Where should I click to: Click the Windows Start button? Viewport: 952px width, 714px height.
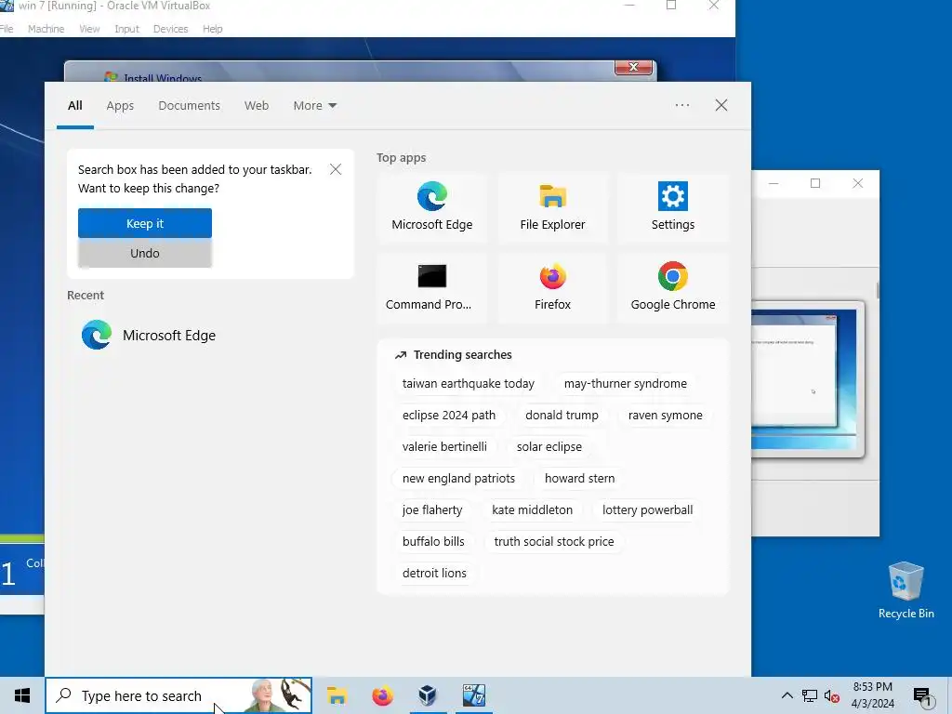22,695
